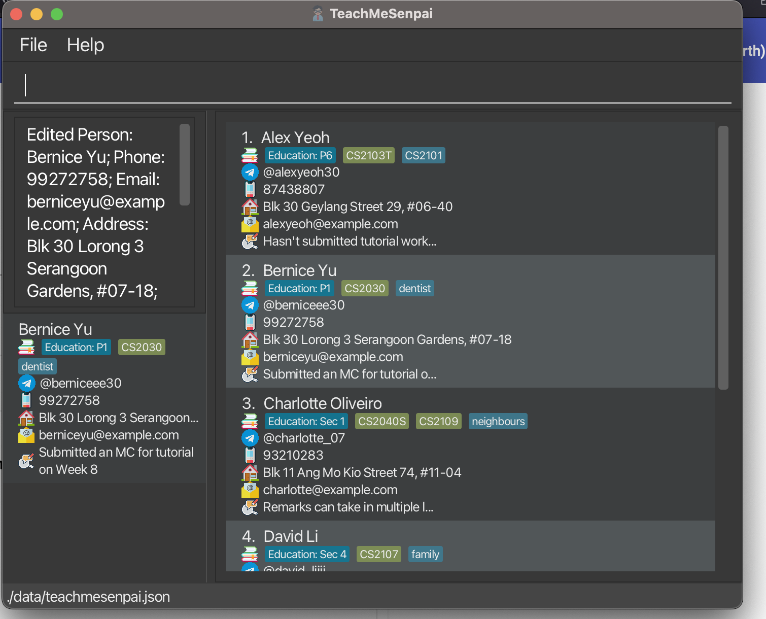Click the Telegram icon in the Bernice Yu detail panel
This screenshot has height=619, width=766.
[x=26, y=383]
